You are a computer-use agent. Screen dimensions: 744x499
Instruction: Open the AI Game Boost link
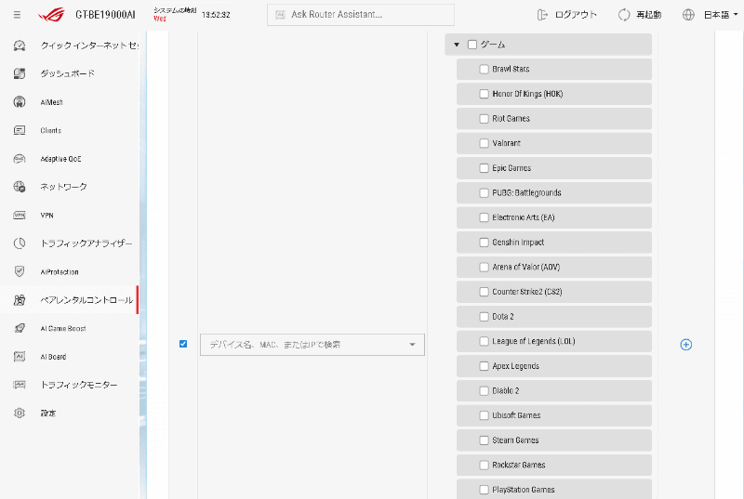[x=63, y=328]
